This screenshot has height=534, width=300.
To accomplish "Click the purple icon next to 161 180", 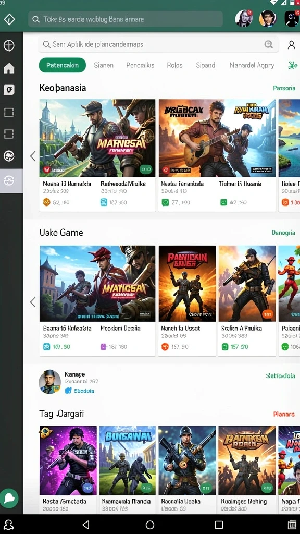I will [104, 347].
